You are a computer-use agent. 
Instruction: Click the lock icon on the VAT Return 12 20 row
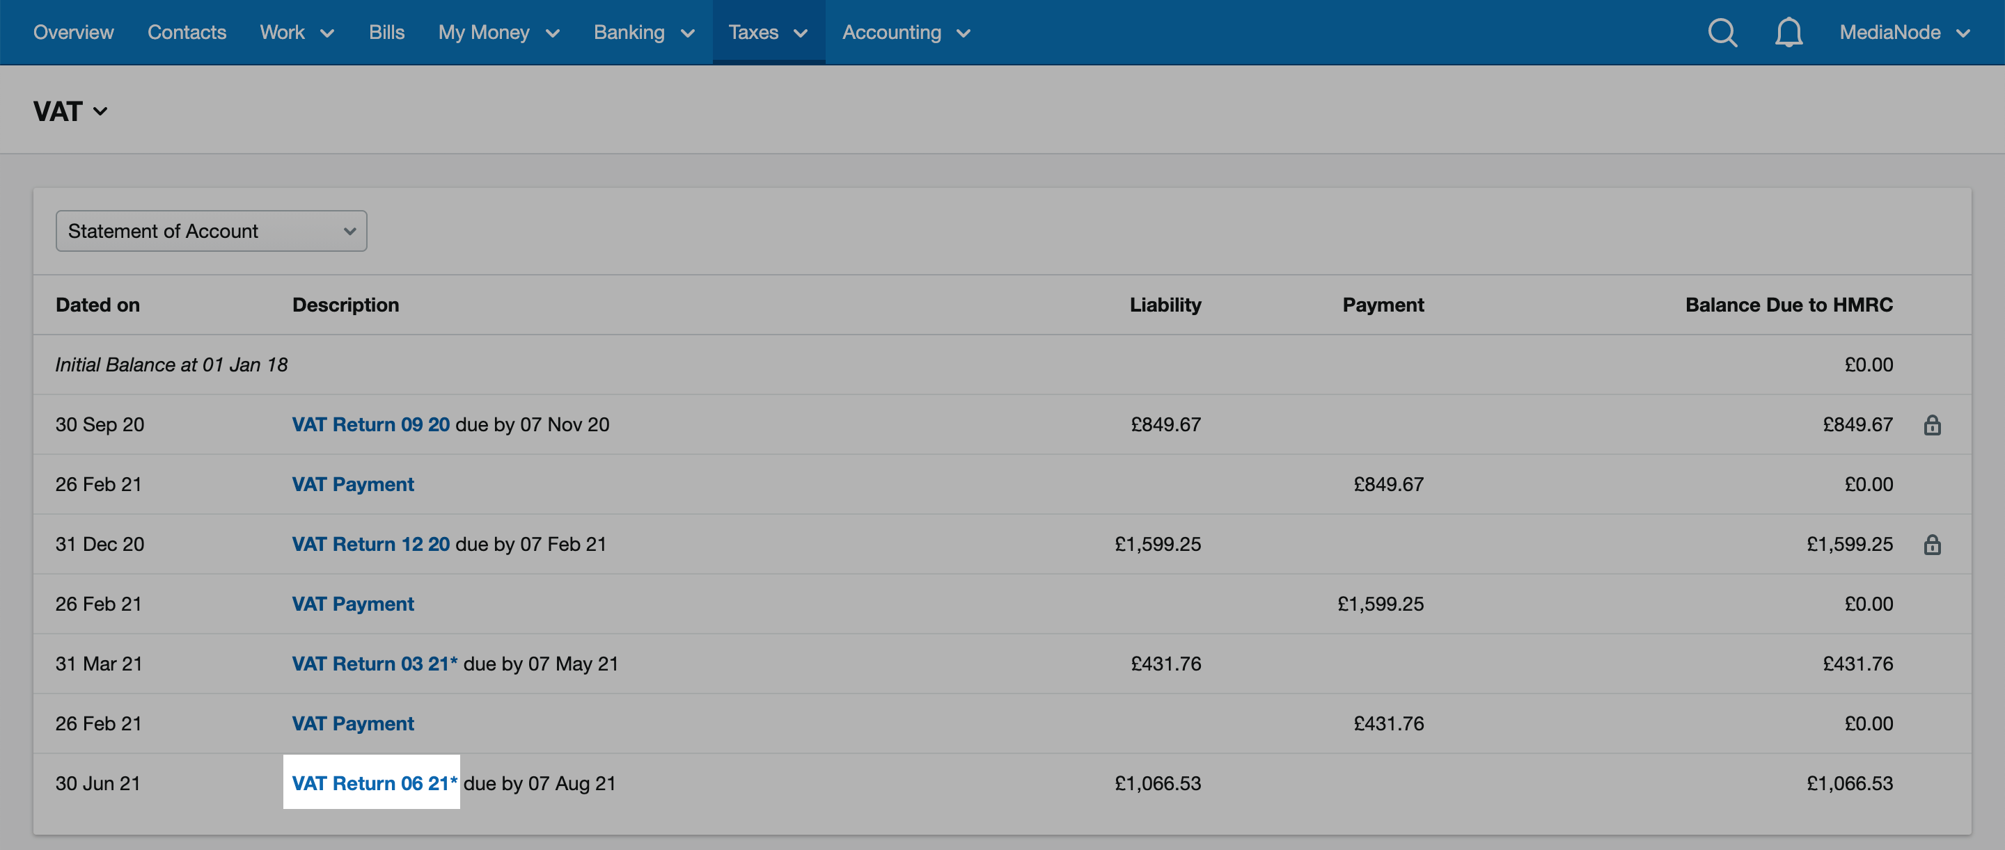point(1935,545)
